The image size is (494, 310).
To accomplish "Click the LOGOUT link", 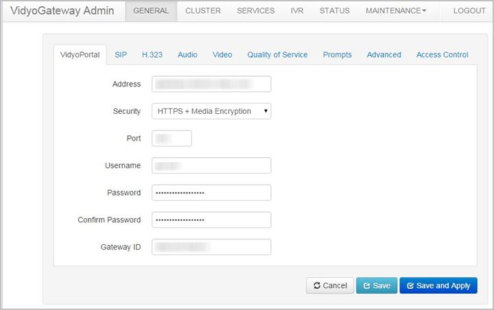I will pos(469,11).
